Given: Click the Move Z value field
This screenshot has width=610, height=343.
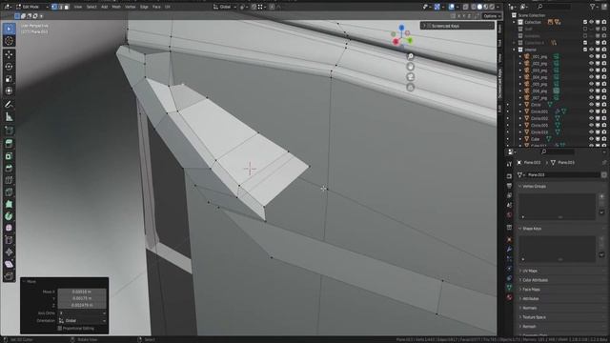Looking at the screenshot, I should (82, 305).
